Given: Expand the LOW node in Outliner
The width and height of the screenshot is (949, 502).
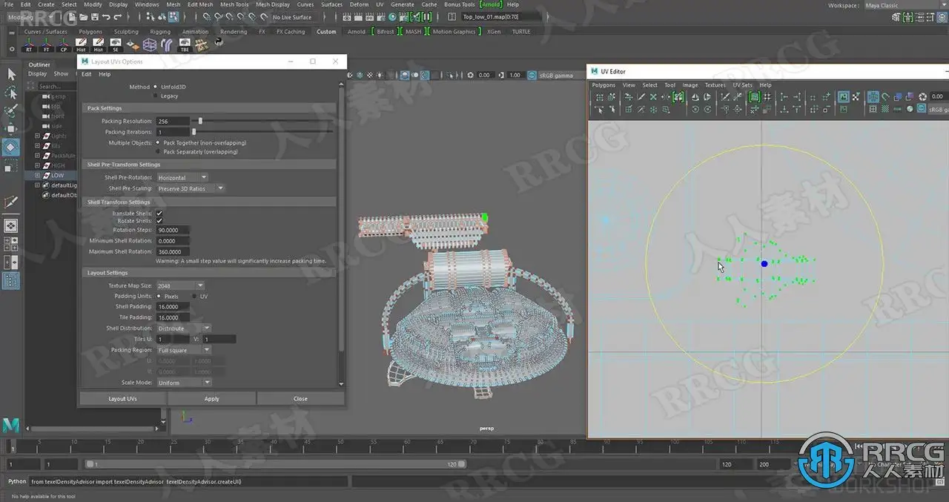Looking at the screenshot, I should (x=37, y=176).
